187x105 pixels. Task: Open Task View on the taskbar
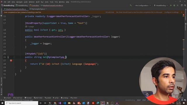(x=45, y=103)
